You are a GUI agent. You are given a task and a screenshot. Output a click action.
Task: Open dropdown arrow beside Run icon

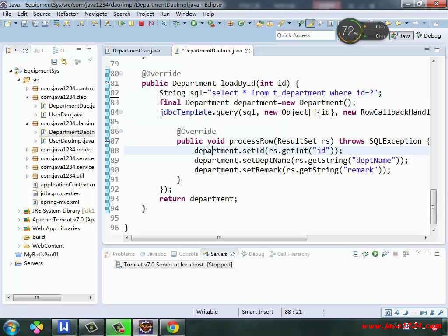(x=202, y=24)
